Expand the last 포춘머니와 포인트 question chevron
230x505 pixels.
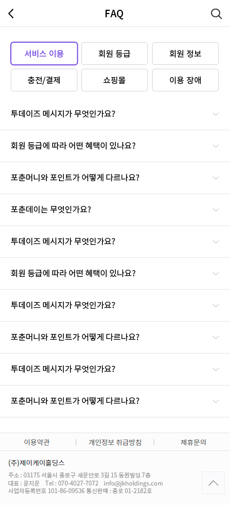[216, 401]
